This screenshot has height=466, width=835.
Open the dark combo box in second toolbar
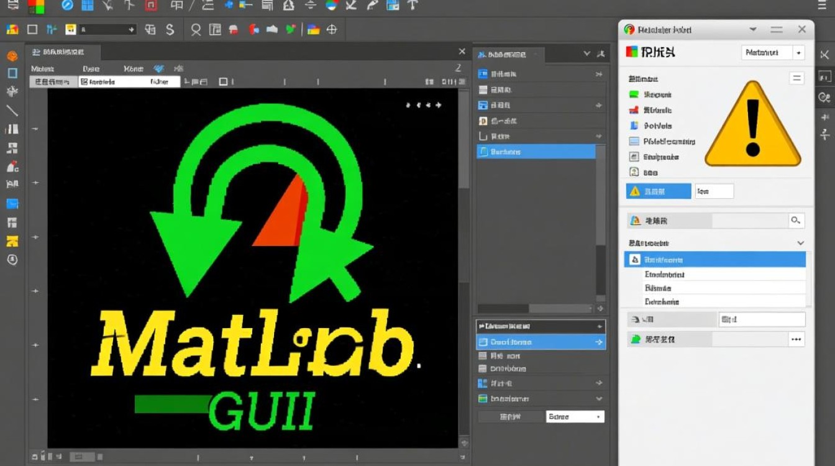click(x=107, y=29)
